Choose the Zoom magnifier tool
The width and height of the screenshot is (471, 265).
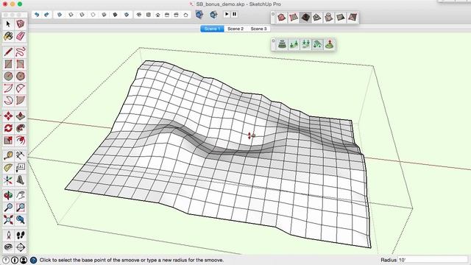(x=8, y=208)
